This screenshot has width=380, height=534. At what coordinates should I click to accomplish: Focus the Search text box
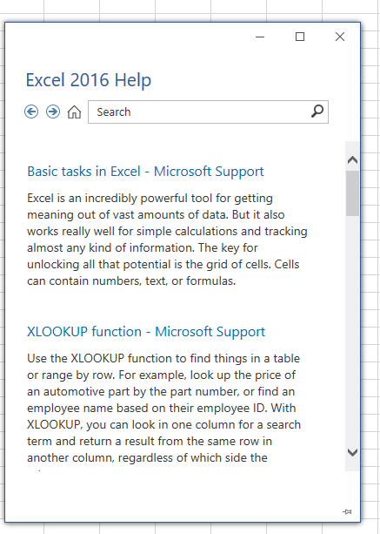[208, 112]
